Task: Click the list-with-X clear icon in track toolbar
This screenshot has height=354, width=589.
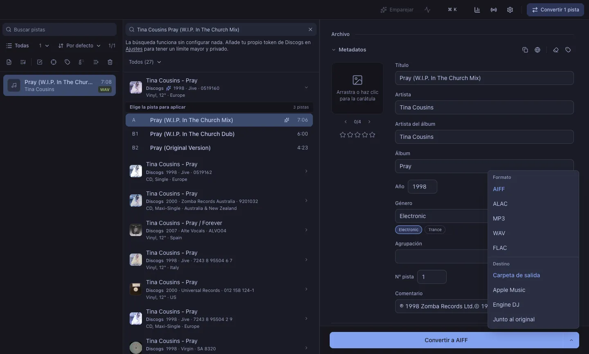Action: tap(96, 62)
